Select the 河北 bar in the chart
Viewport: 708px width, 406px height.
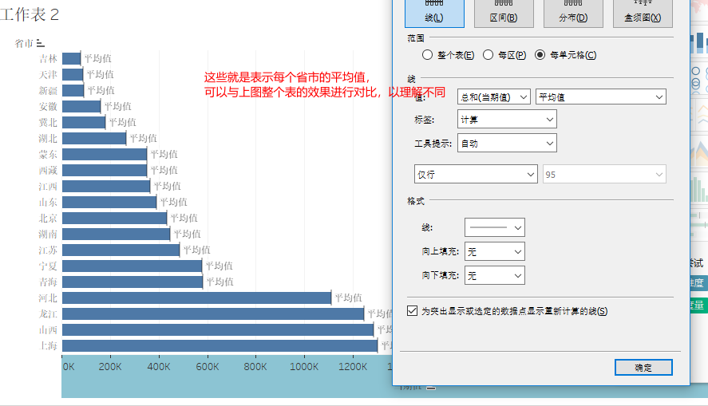point(197,298)
